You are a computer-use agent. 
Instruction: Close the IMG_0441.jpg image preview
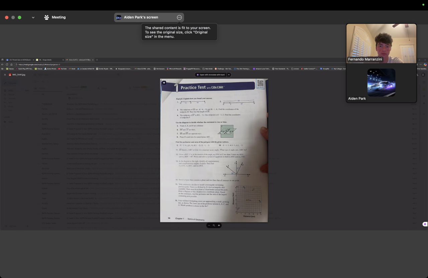point(5,75)
